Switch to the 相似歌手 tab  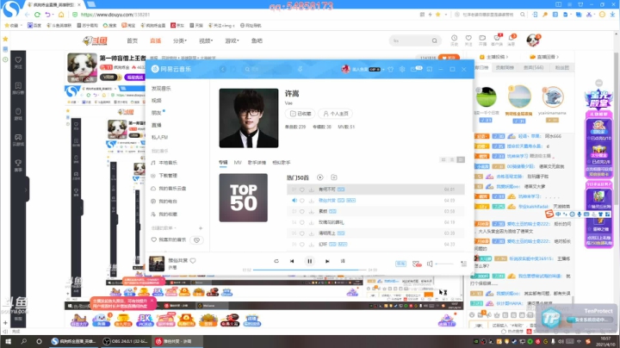tap(281, 163)
